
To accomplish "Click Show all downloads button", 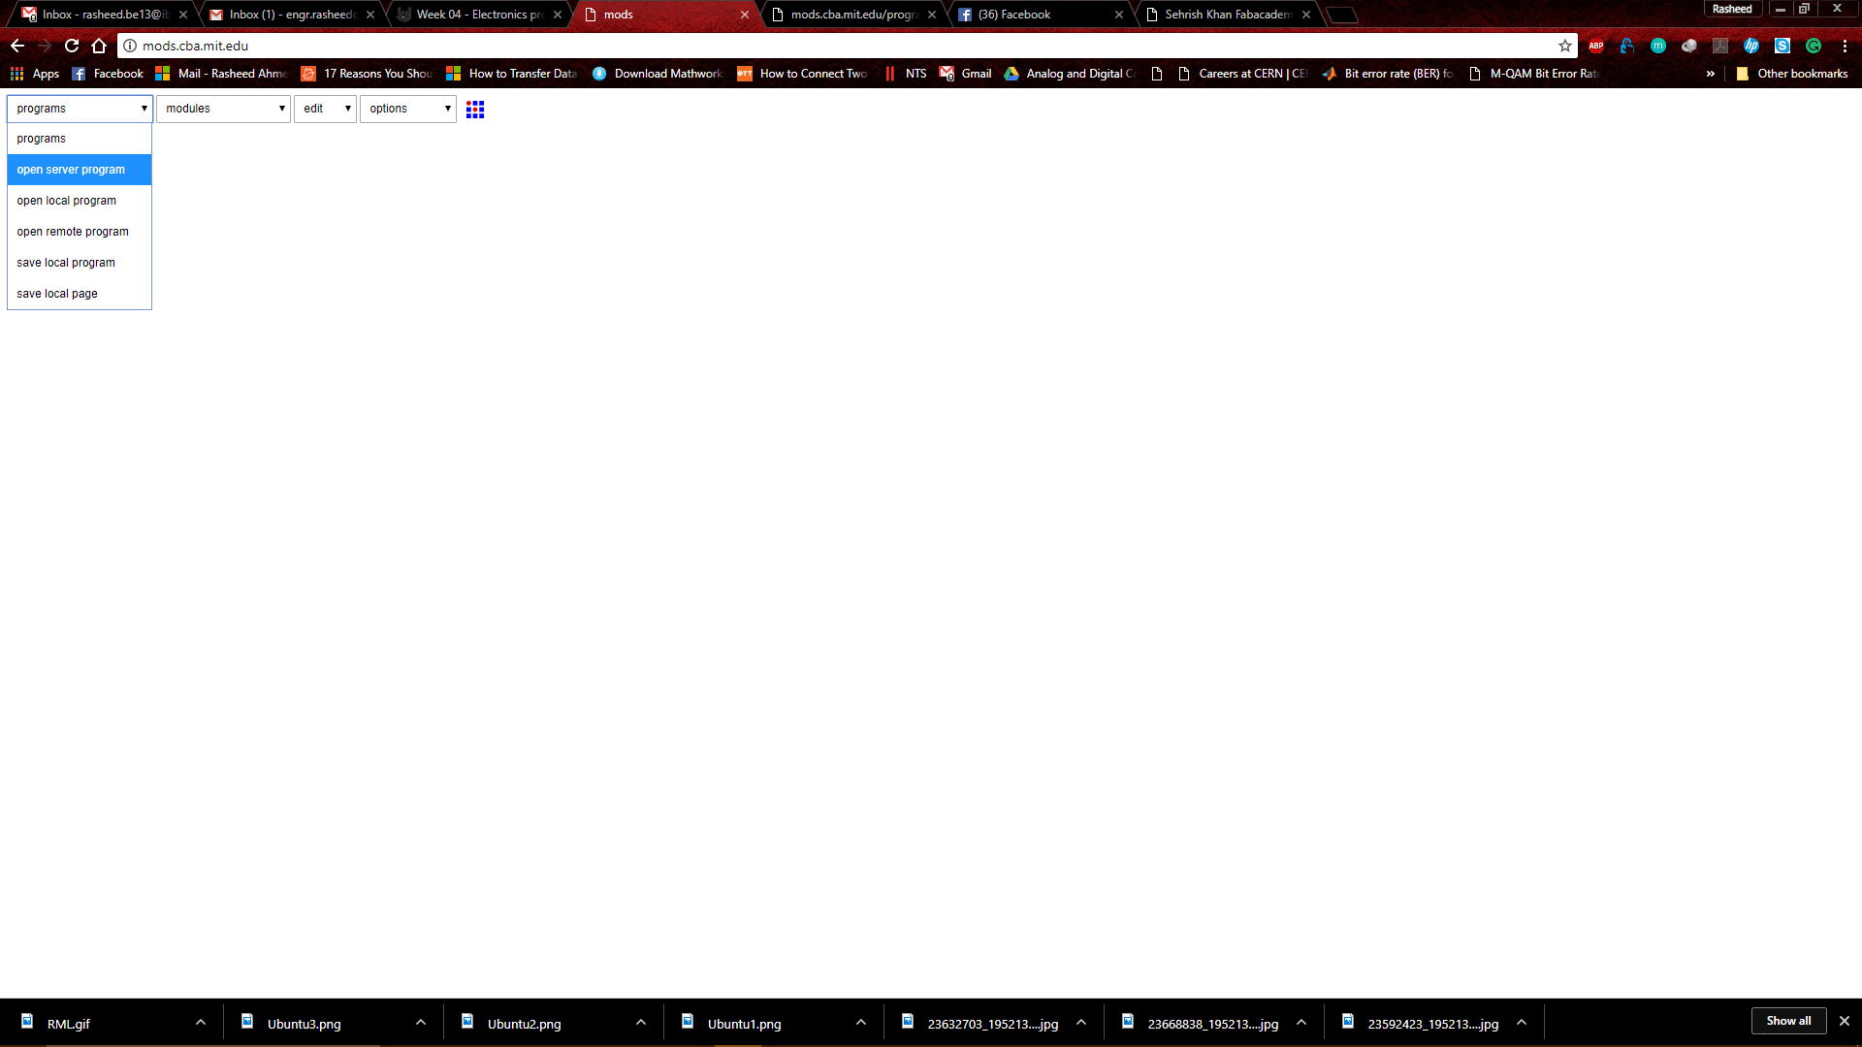I will [x=1788, y=1021].
